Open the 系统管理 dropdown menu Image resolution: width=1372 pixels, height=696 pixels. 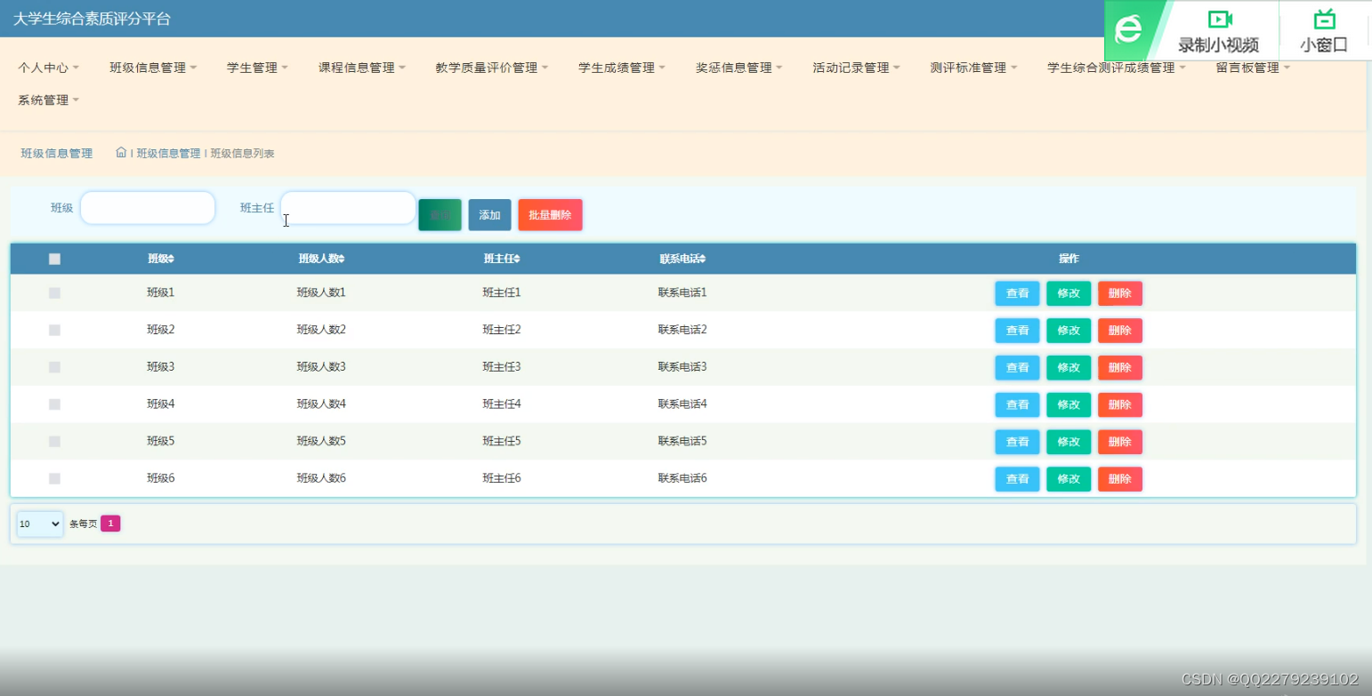[46, 100]
